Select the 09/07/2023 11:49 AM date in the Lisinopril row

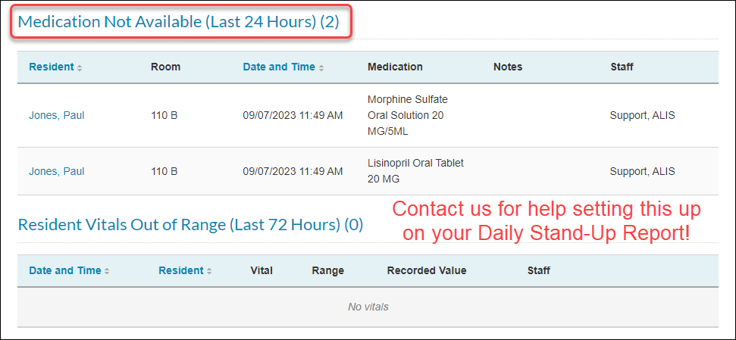293,171
